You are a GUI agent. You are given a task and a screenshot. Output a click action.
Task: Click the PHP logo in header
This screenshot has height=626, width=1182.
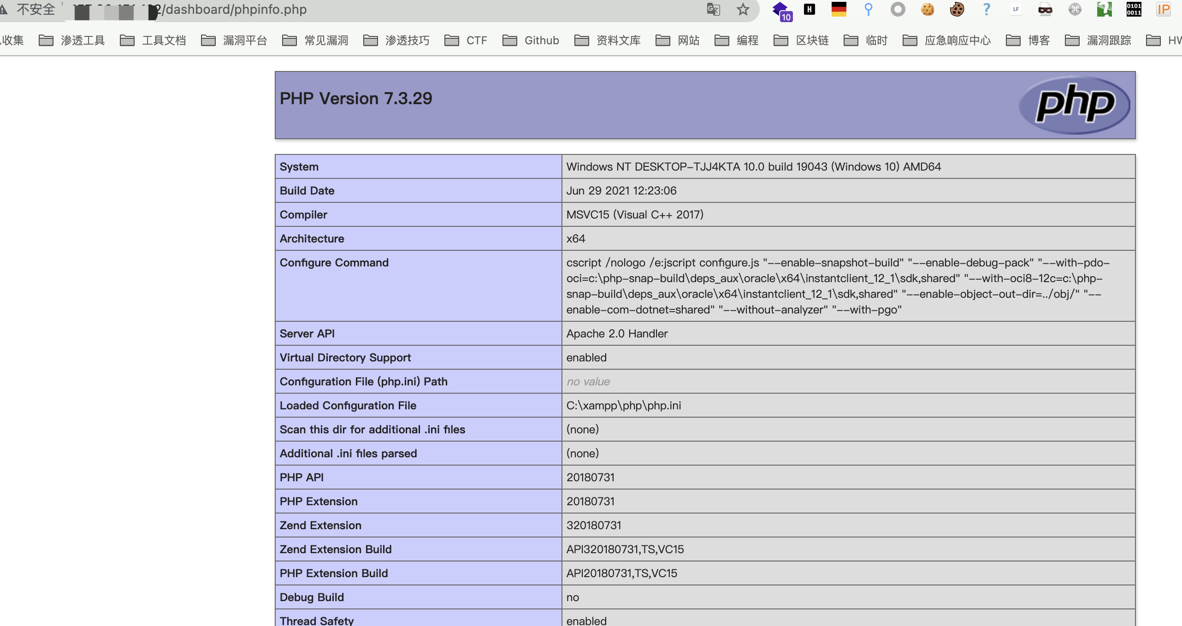coord(1074,105)
